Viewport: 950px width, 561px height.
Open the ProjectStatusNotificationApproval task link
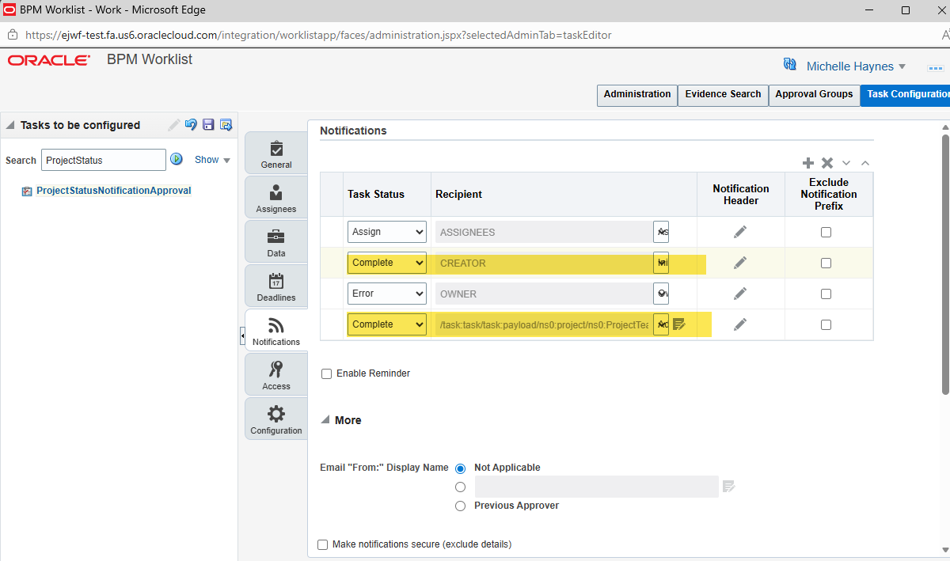point(113,191)
